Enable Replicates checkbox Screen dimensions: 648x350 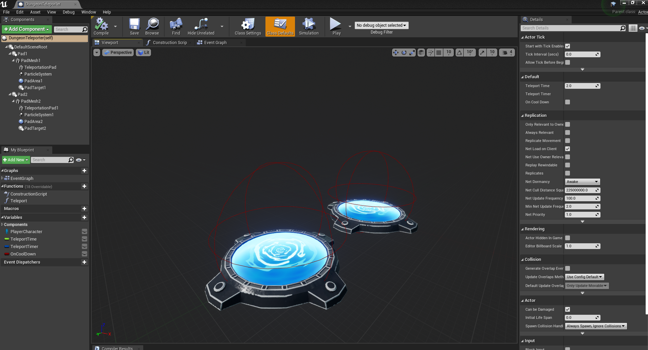pyautogui.click(x=568, y=173)
